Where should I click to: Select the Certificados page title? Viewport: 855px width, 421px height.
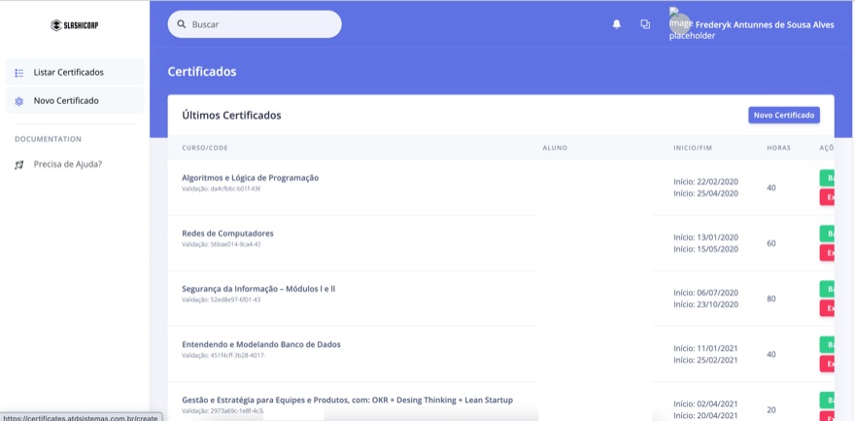click(202, 71)
